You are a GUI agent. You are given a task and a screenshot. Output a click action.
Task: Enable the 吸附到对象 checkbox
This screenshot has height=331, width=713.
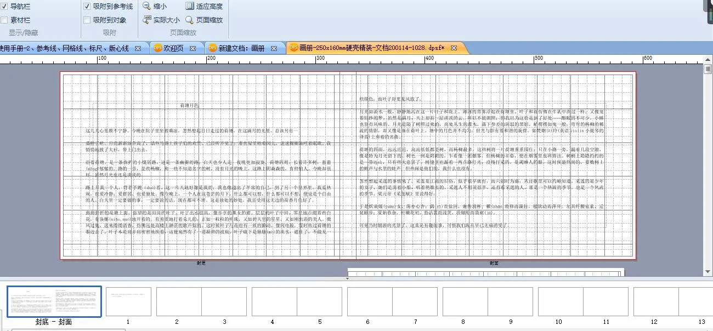pos(87,20)
